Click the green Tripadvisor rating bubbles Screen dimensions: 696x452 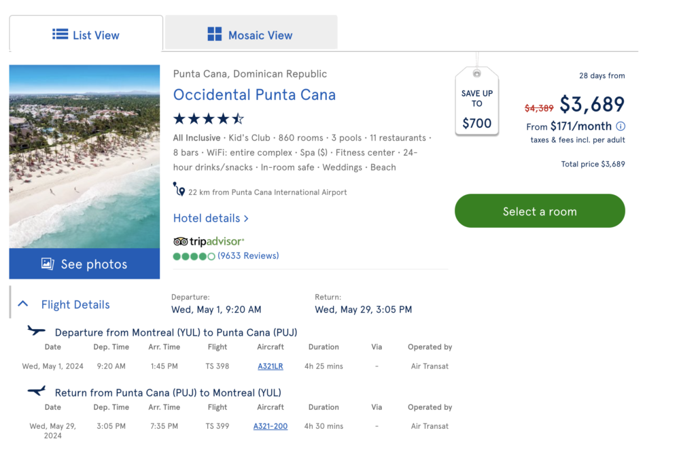coord(194,256)
